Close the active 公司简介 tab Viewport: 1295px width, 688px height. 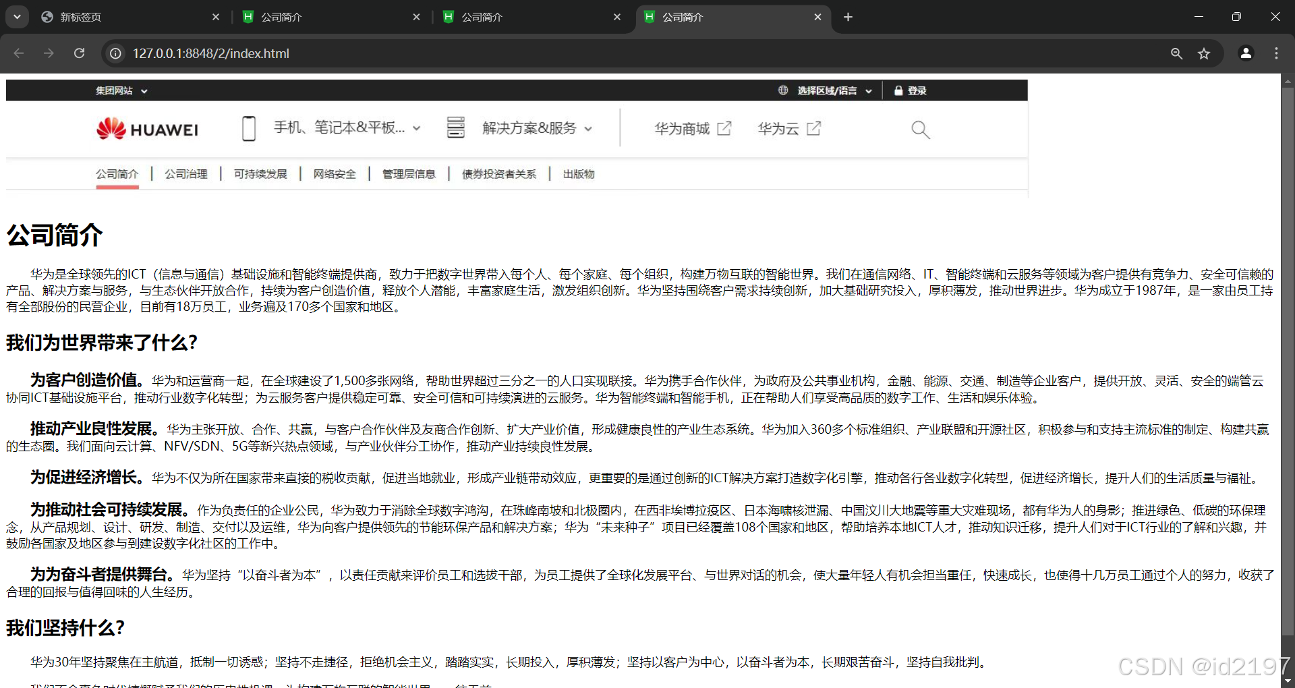[817, 17]
